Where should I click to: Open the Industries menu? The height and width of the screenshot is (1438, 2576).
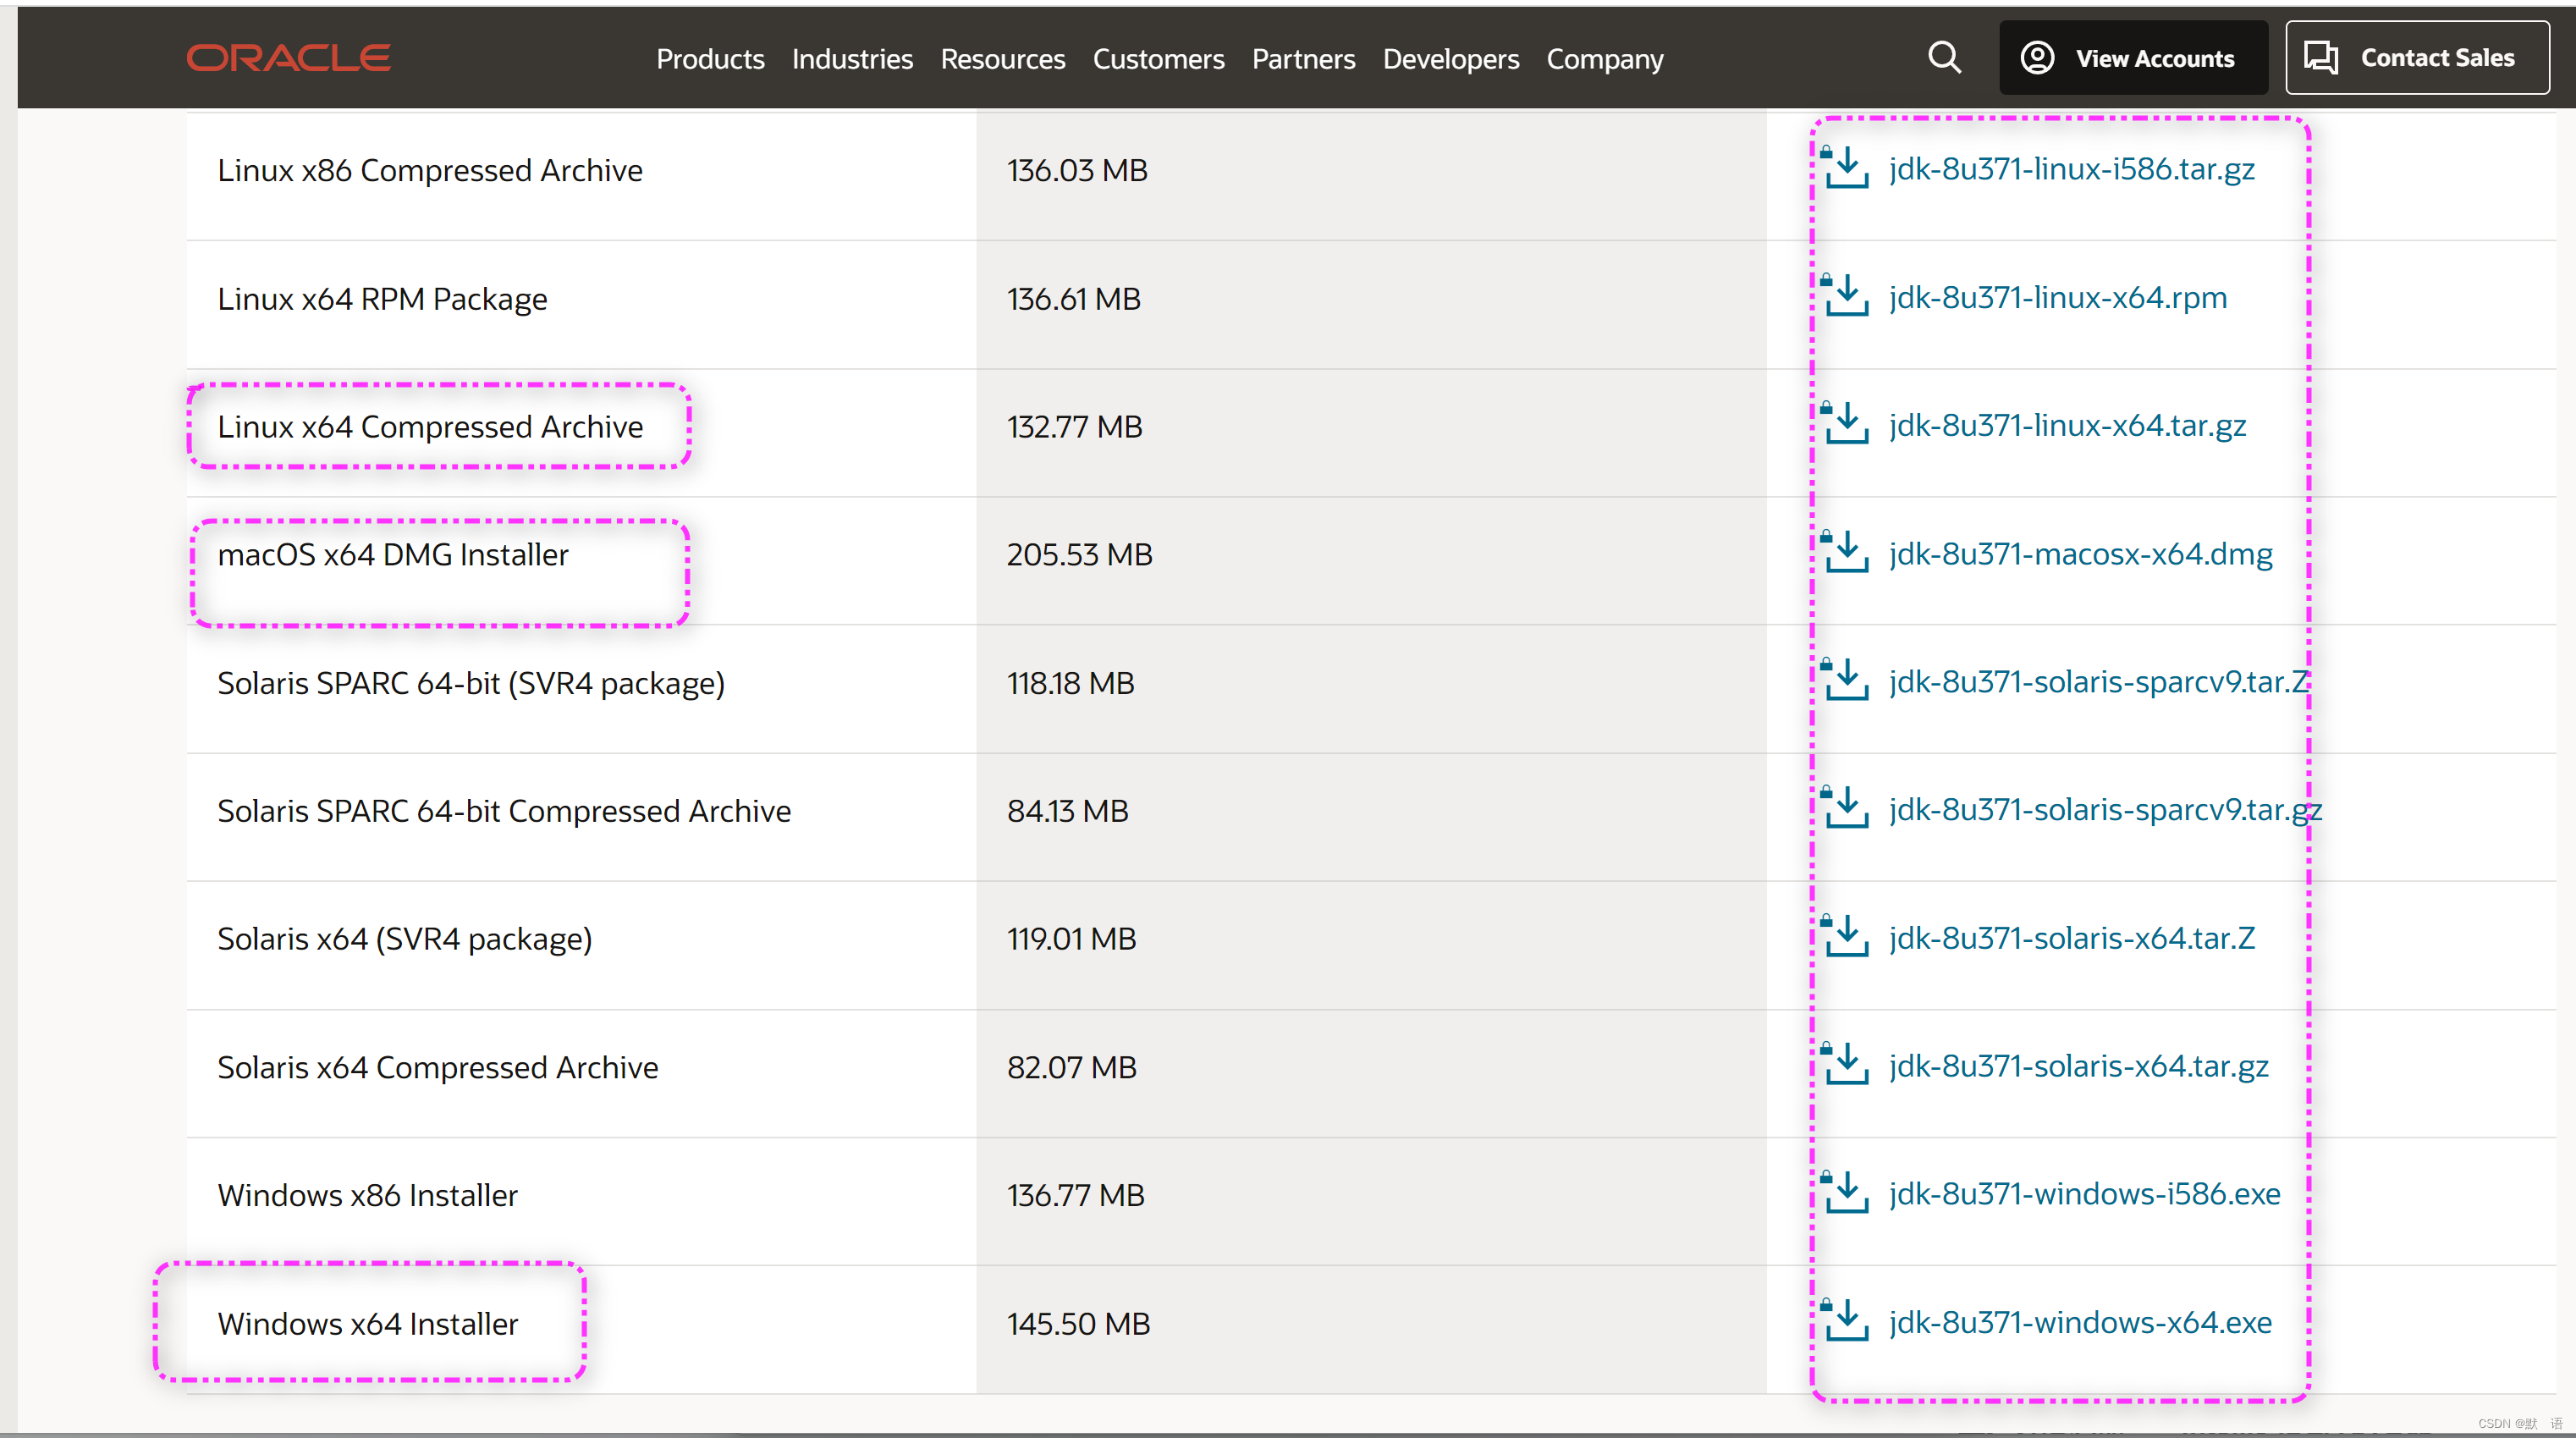[x=852, y=59]
